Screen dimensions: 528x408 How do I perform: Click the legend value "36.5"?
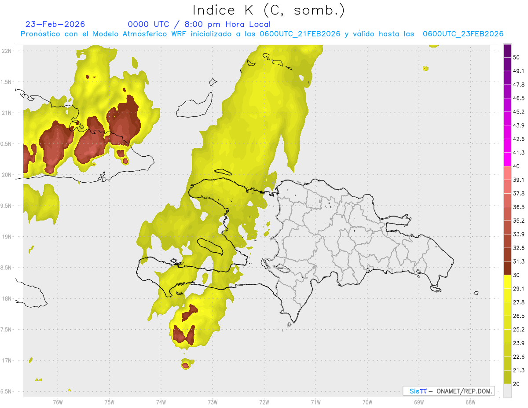click(519, 207)
